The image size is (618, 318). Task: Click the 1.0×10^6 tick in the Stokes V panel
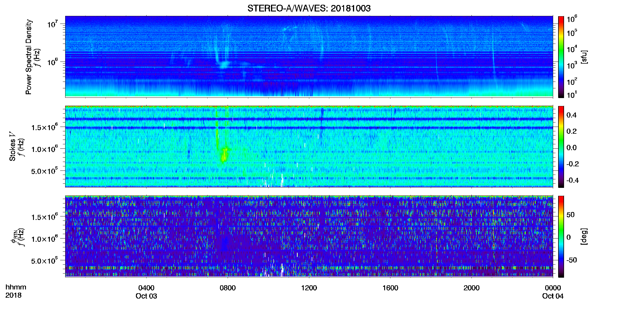(45, 149)
